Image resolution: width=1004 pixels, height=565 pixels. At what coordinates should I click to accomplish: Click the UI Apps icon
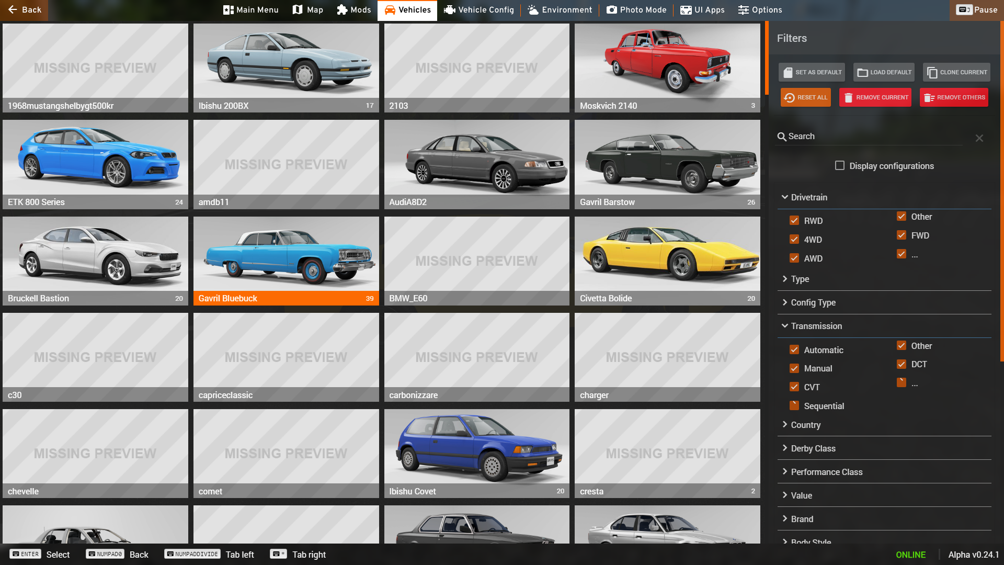686,10
